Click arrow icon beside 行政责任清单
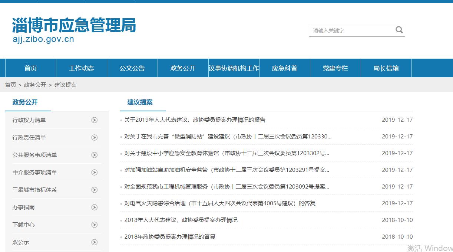The width and height of the screenshot is (453, 252). [x=95, y=137]
